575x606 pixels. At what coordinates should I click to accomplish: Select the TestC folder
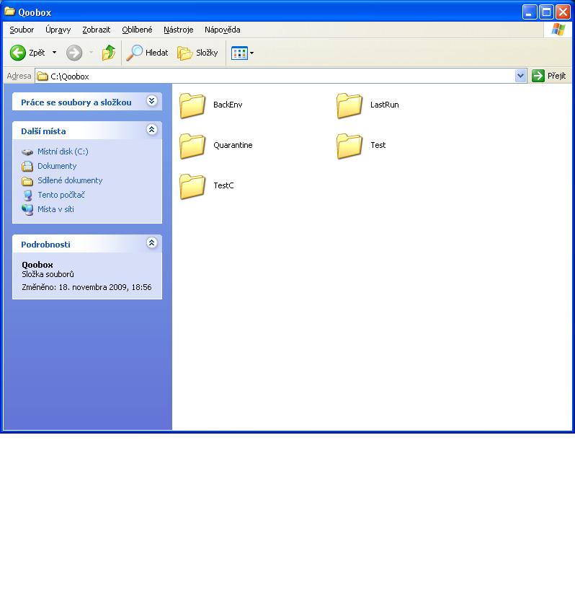point(192,186)
